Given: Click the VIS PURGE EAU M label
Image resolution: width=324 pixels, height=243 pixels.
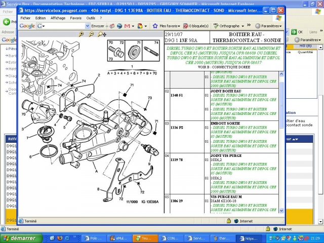Looking at the screenshot, I should (x=226, y=197).
